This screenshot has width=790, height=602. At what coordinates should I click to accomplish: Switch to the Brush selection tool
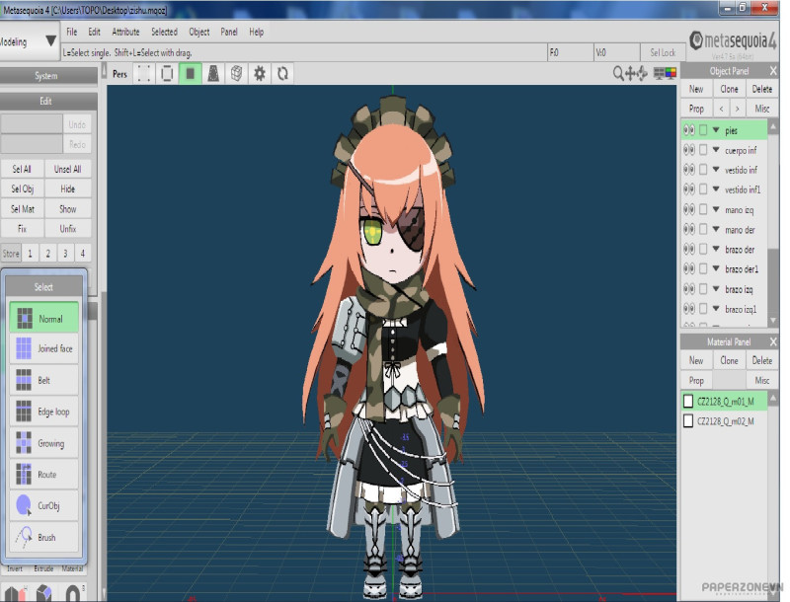[x=45, y=538]
